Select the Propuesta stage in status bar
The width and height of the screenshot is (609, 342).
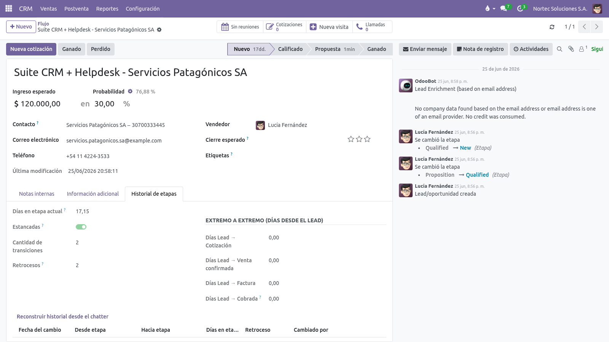click(x=334, y=49)
